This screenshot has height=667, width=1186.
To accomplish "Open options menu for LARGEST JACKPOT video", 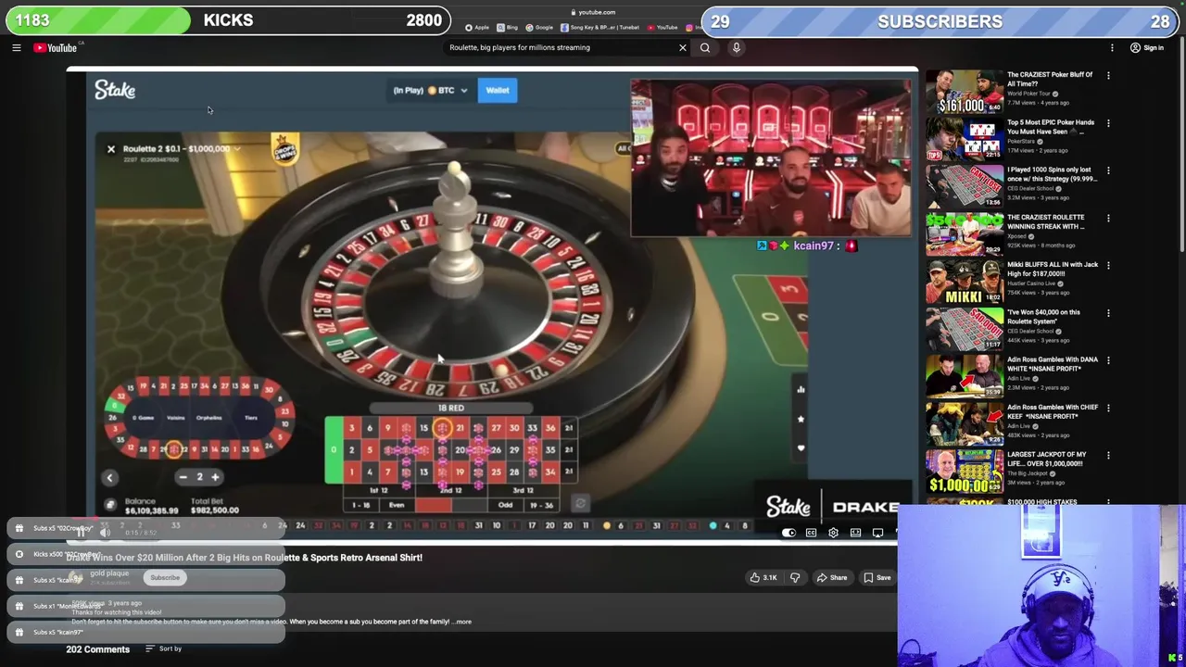I will 1108,455.
